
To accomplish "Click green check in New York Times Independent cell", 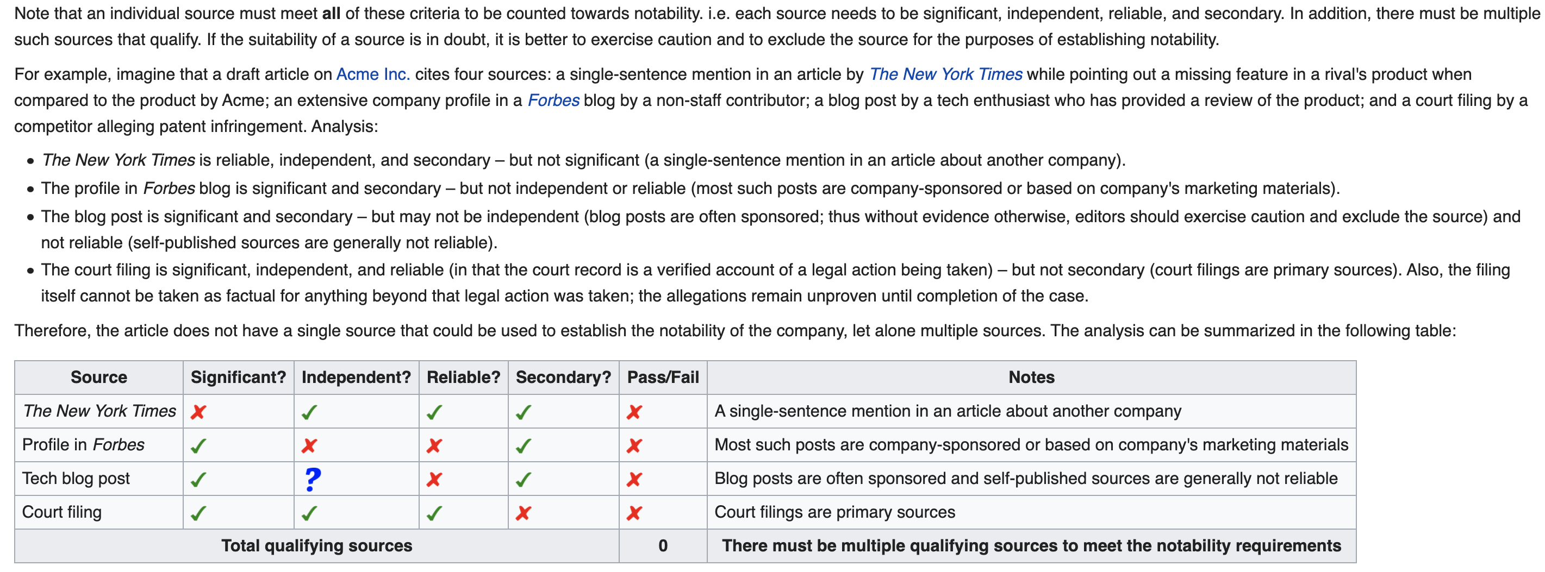I will tap(309, 412).
